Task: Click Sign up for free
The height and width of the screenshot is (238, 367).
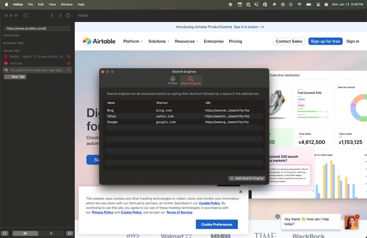Action: pos(325,41)
